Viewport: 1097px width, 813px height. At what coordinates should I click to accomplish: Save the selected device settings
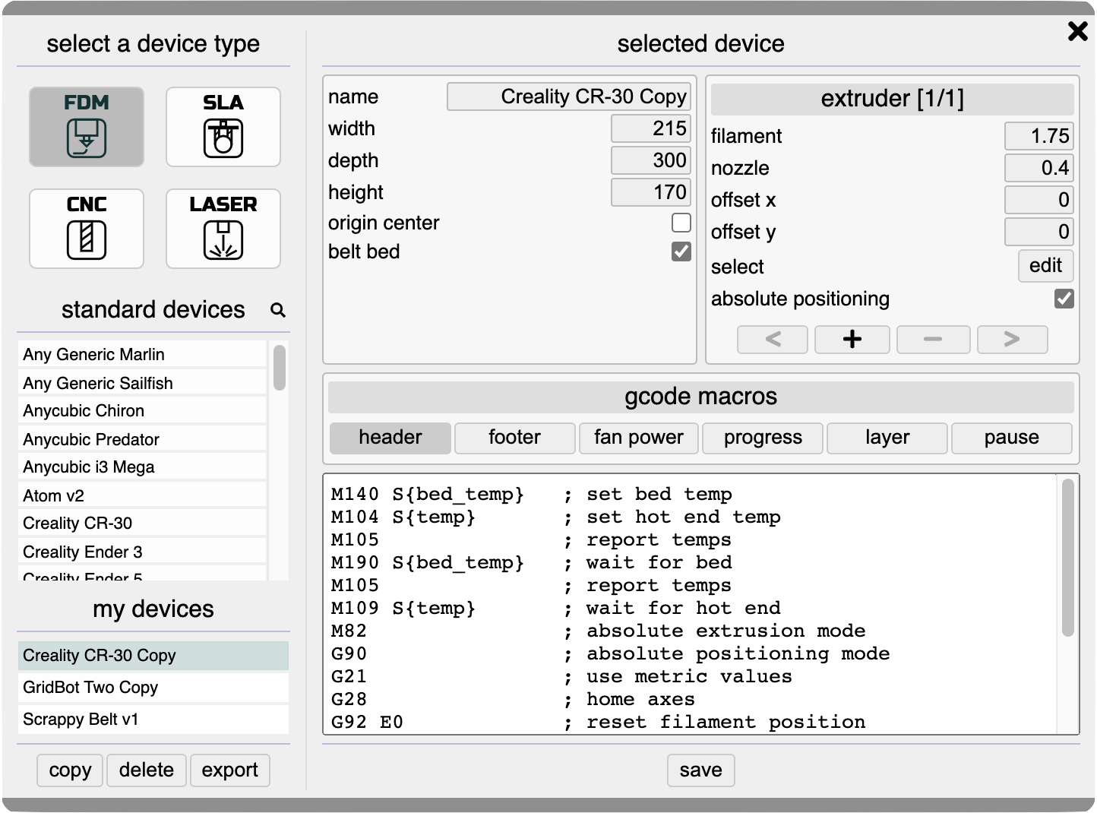701,770
